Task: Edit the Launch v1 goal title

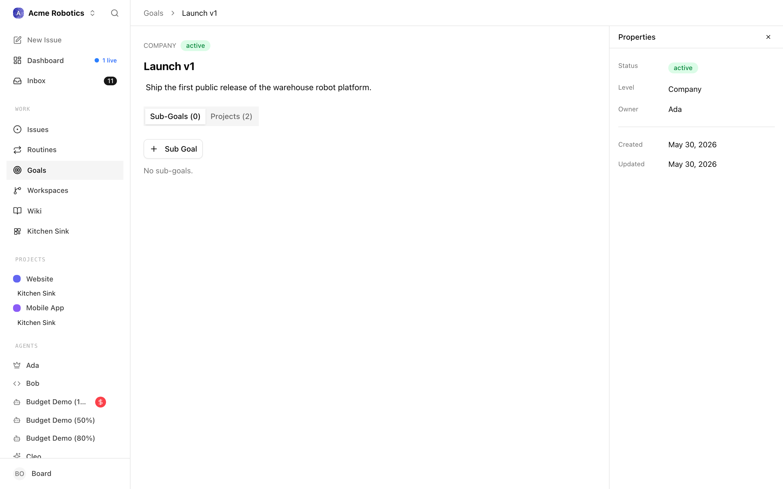Action: (x=169, y=66)
